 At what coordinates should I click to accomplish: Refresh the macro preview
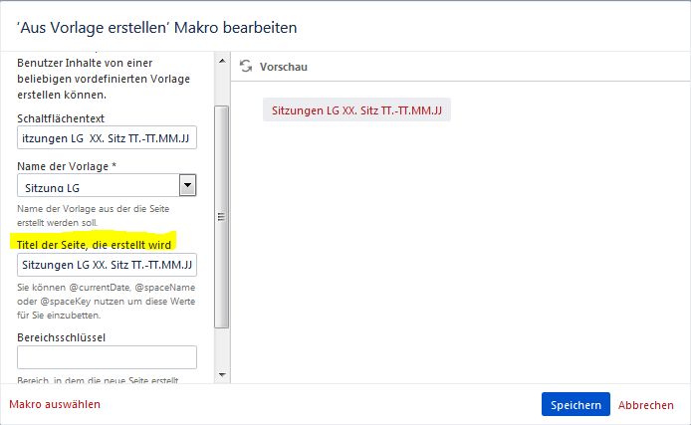tap(246, 67)
